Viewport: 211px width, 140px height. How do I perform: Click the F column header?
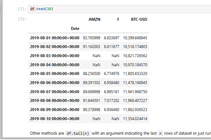click(x=118, y=19)
